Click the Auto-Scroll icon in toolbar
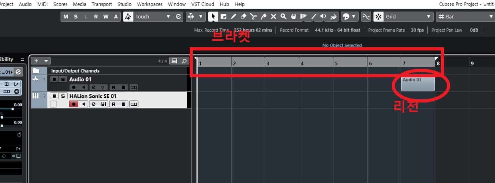This screenshot has height=183, width=495. coord(191,16)
